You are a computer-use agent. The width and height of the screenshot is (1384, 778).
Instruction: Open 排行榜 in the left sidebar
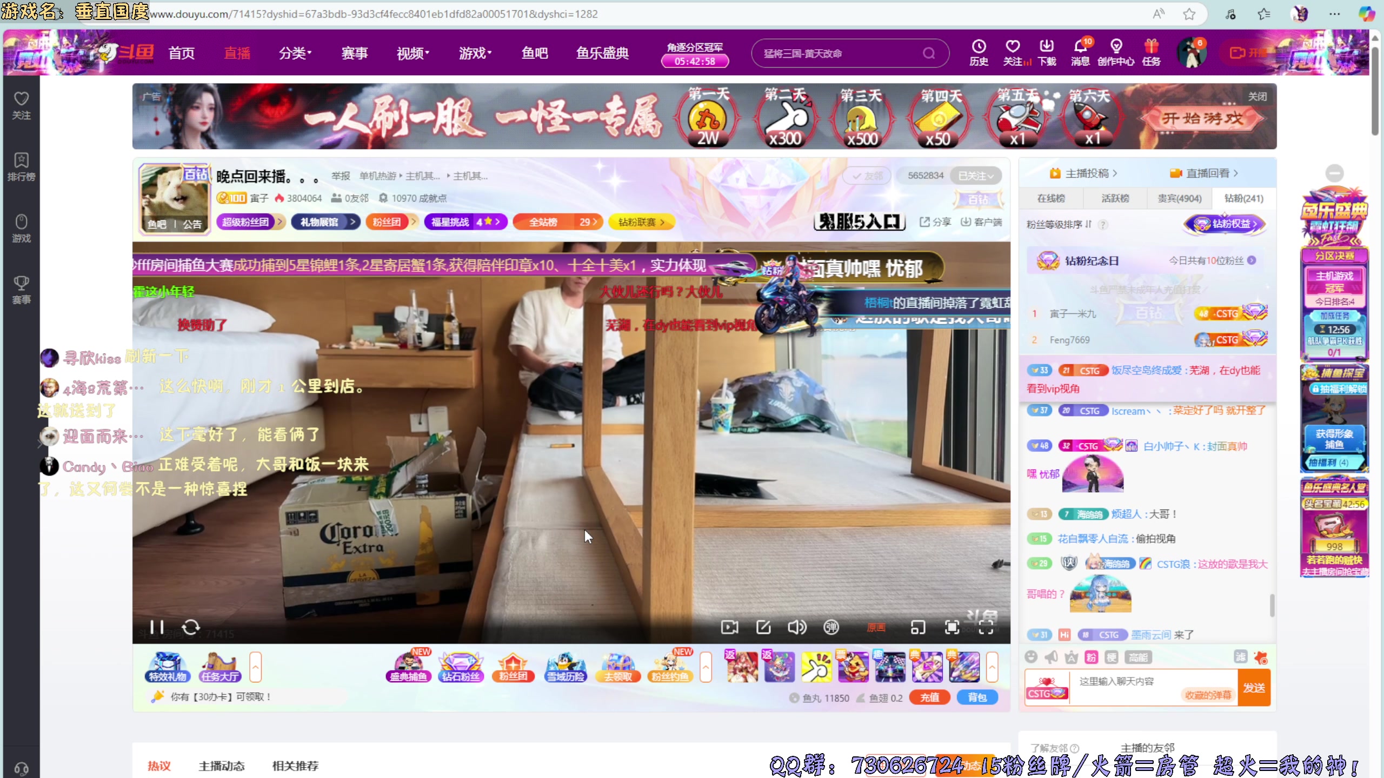click(x=21, y=167)
